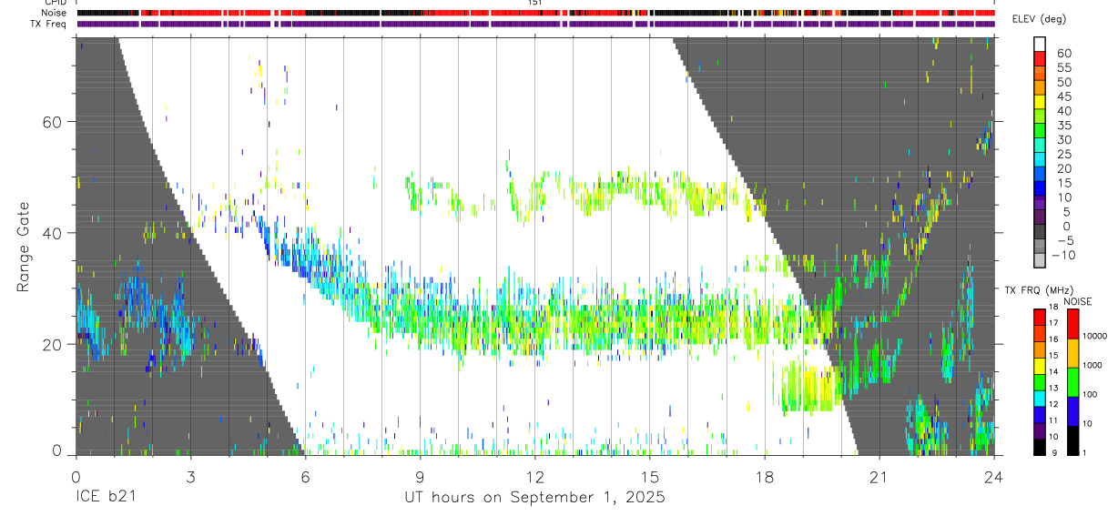The height and width of the screenshot is (516, 1118).
Task: Pick light blue swatch above 15 in ELEV legend
Action: point(1040,176)
